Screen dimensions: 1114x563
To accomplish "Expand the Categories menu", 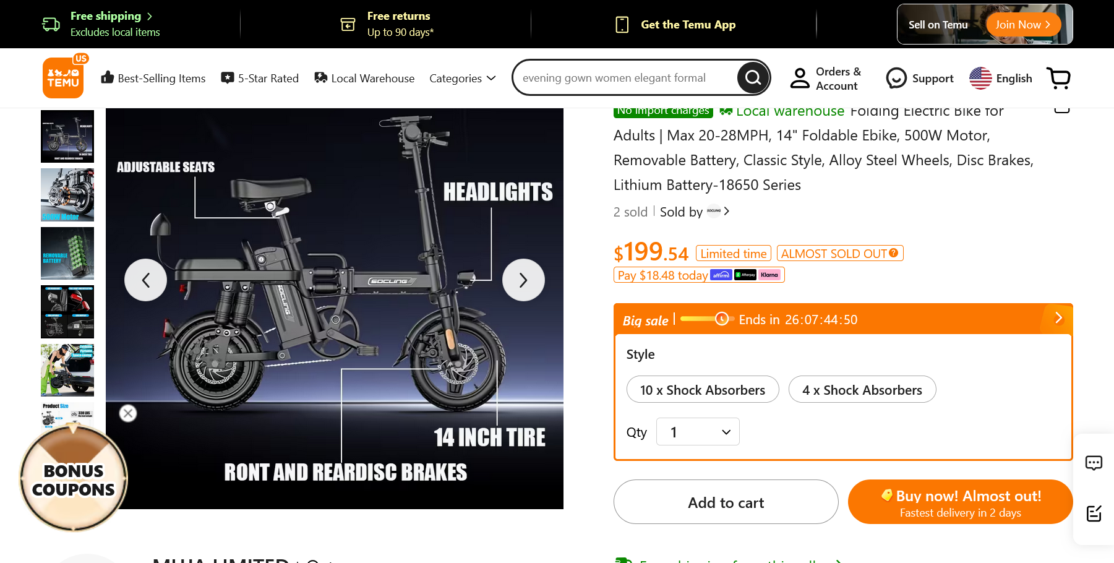I will (x=463, y=79).
